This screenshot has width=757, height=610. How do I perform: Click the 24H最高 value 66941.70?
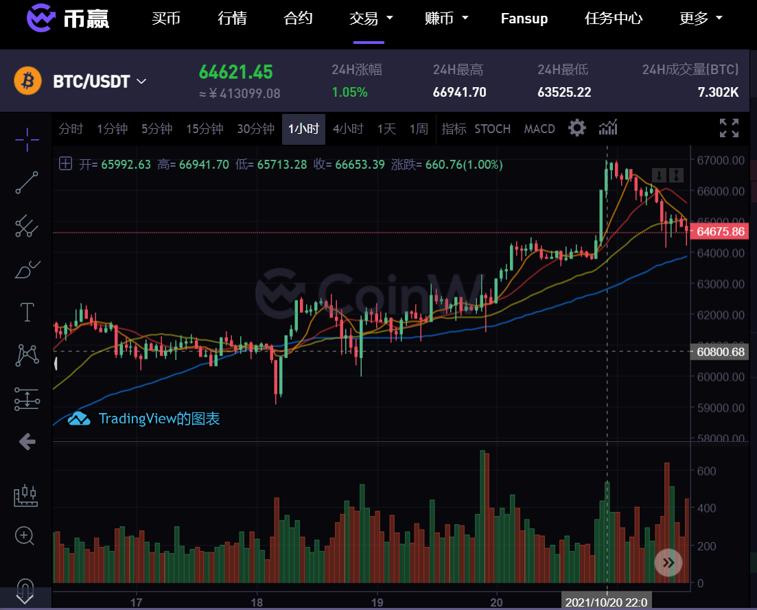pos(460,92)
